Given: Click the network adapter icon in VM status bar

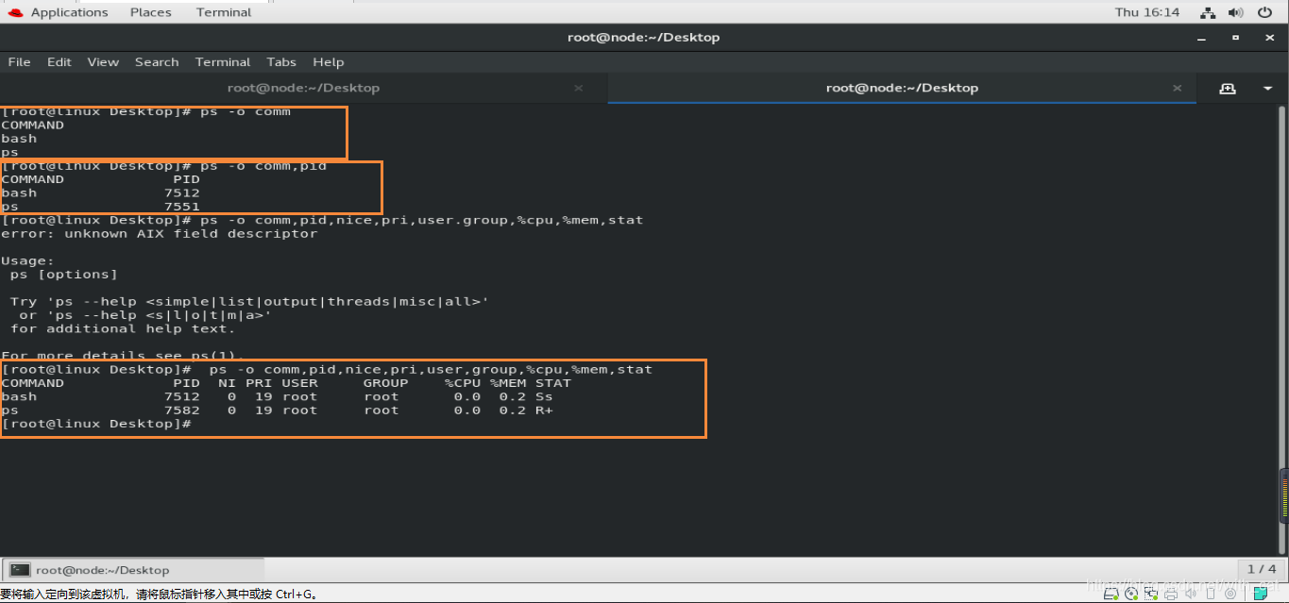Looking at the screenshot, I should pyautogui.click(x=1152, y=594).
